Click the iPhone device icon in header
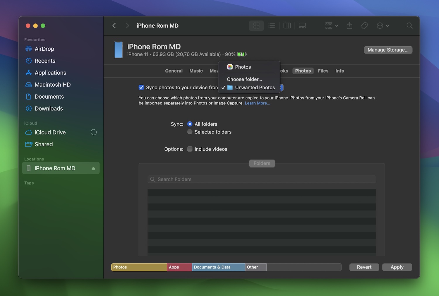Screen dimensions: 439x296 pyautogui.click(x=118, y=50)
